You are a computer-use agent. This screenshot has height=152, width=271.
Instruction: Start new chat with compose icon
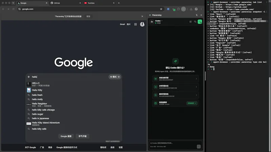(190, 22)
